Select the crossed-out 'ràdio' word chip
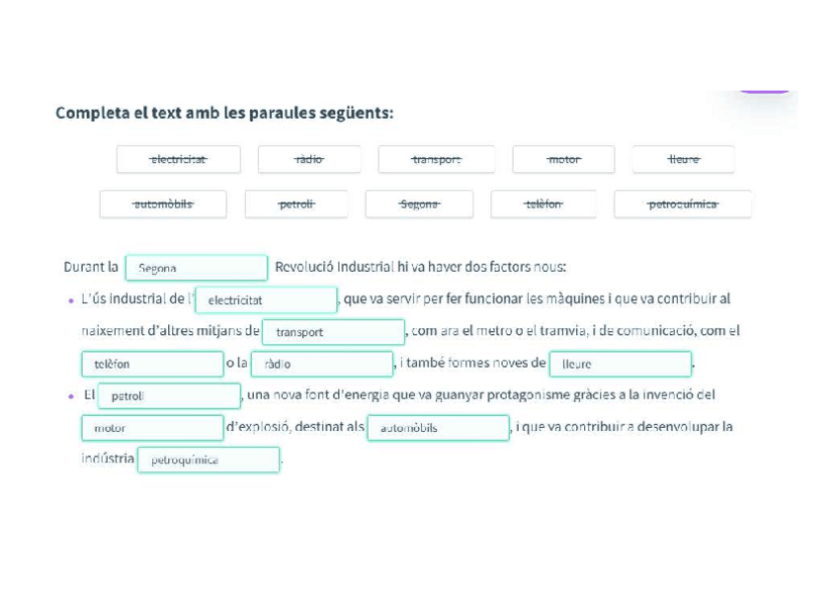Viewport: 838px width, 592px height. pos(308,159)
